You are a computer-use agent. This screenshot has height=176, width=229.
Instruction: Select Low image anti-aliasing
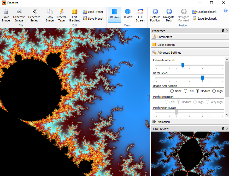point(186,91)
